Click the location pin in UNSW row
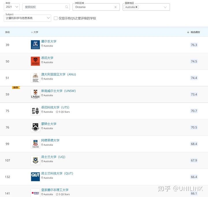 42,95
